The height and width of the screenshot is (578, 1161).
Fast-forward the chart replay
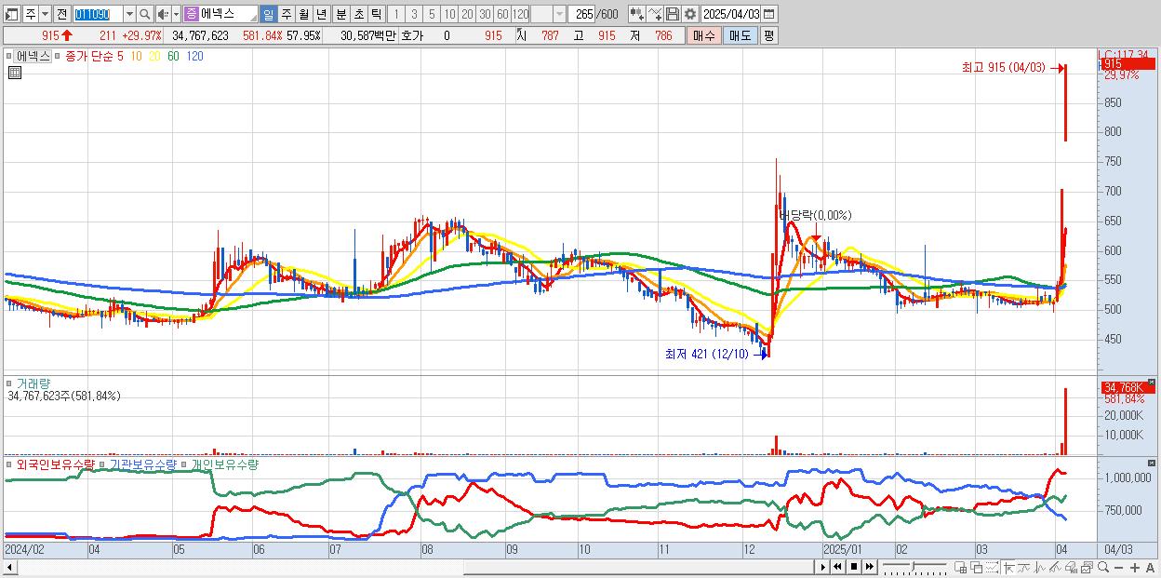click(x=869, y=567)
